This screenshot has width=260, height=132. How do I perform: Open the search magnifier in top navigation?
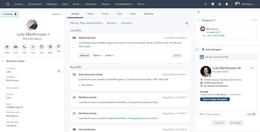point(206,4)
